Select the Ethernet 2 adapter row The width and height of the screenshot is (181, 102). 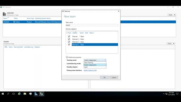[95, 39]
